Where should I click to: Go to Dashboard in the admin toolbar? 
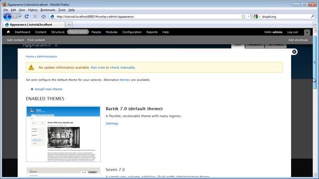tap(22, 32)
